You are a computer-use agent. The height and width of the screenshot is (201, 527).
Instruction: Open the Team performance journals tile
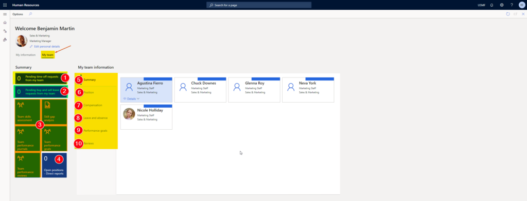point(28,138)
